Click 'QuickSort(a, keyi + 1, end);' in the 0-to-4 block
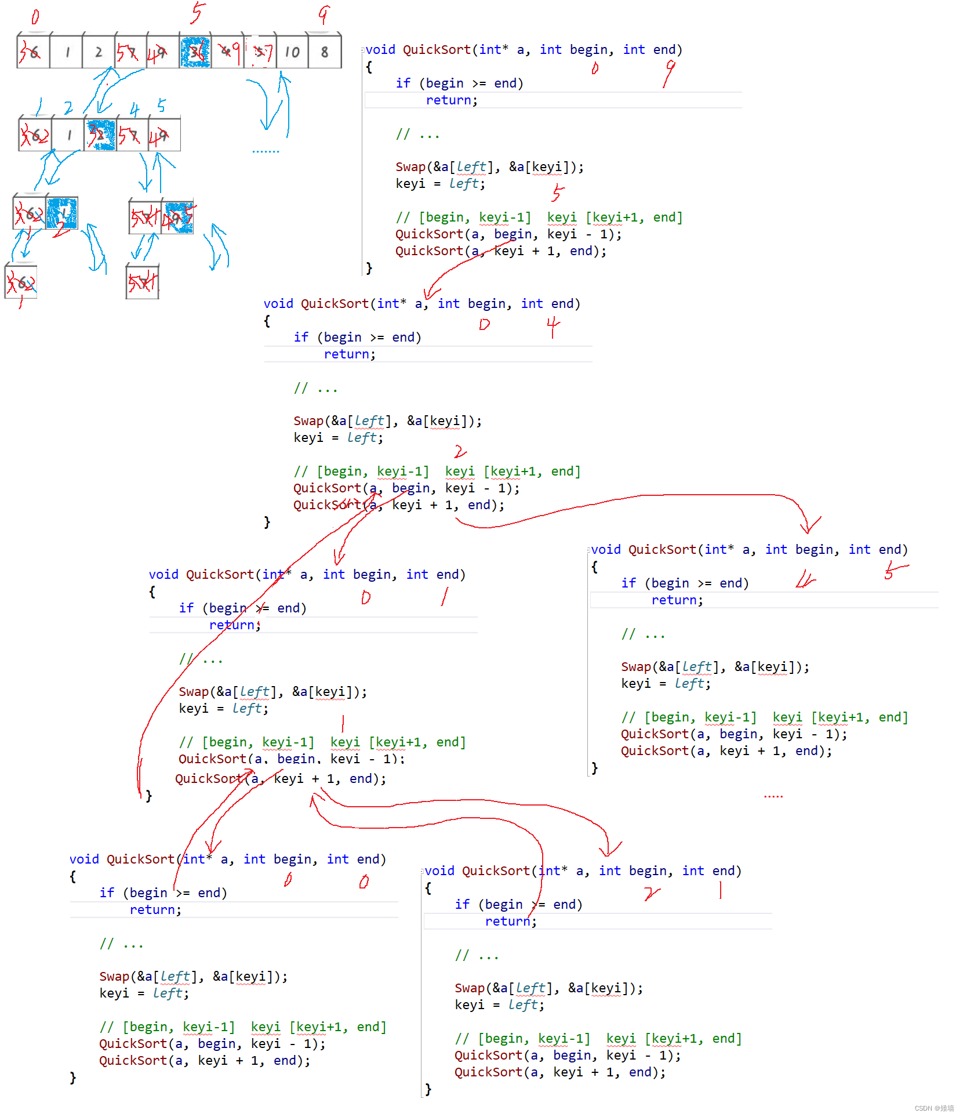Viewport: 963px width, 1117px height. point(399,505)
